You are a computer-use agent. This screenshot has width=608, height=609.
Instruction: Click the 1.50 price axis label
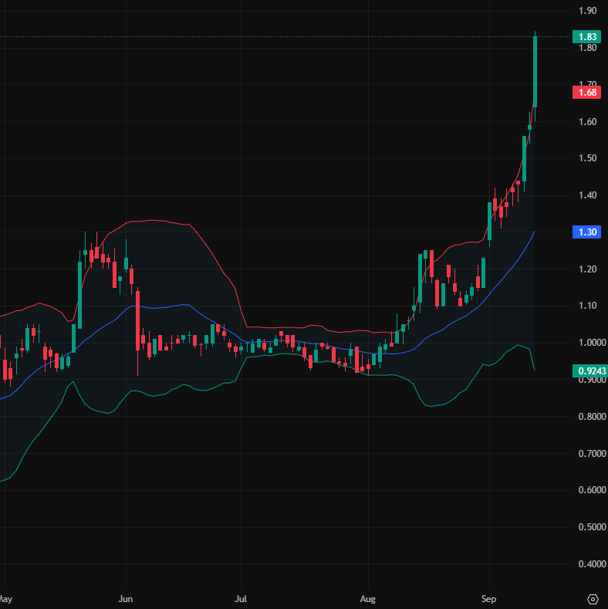tap(587, 158)
